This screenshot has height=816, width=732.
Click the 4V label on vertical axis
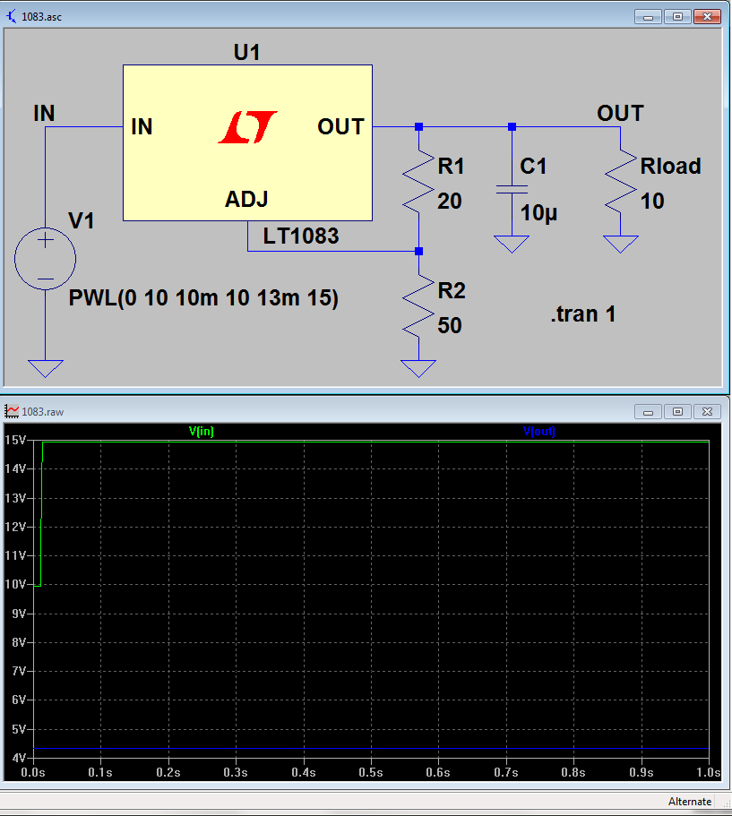click(x=19, y=758)
